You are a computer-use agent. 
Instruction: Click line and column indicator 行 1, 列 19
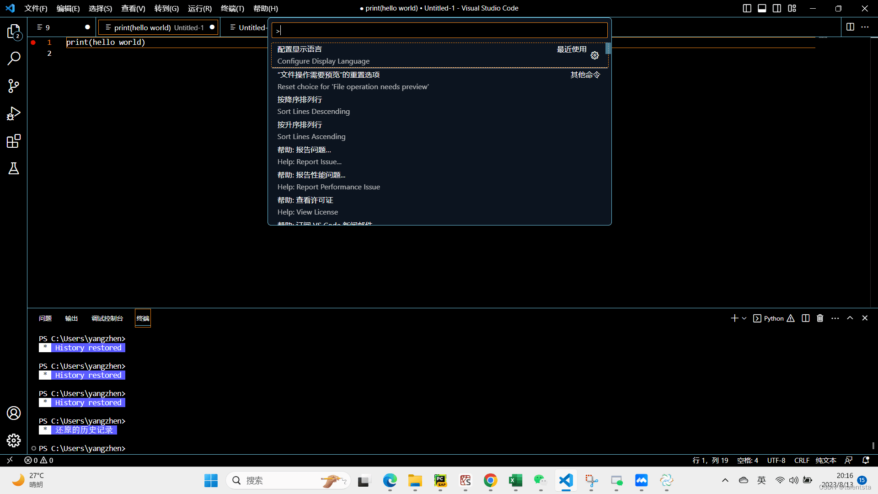pos(710,460)
